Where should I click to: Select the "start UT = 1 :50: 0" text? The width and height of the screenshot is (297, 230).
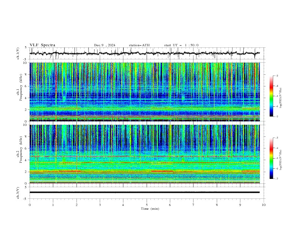click(181, 45)
